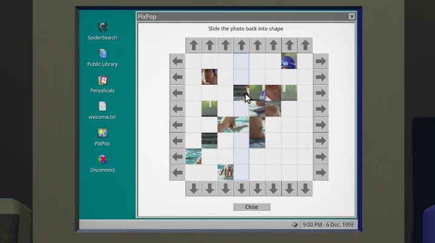The image size is (435, 243).
Task: Click the down arrow below the first column
Action: pos(194,188)
